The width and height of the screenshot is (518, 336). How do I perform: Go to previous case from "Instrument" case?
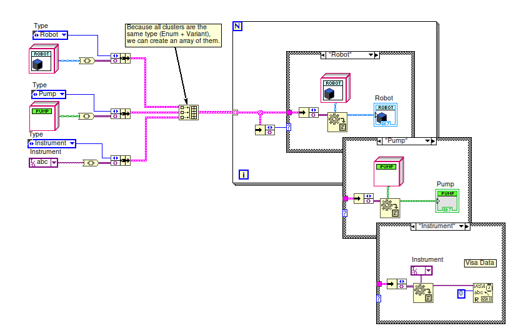click(x=413, y=226)
